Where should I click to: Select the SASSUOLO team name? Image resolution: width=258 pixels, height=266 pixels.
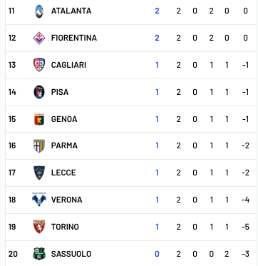pos(71,254)
